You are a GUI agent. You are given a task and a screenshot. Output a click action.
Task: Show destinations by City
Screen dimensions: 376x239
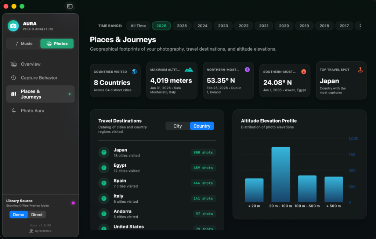(178, 126)
